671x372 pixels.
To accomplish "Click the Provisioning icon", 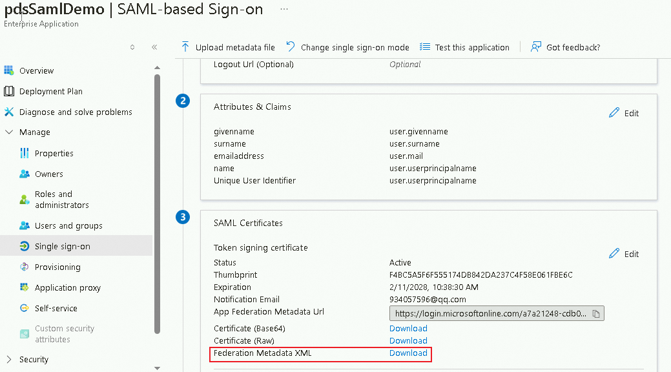I will pyautogui.click(x=25, y=267).
